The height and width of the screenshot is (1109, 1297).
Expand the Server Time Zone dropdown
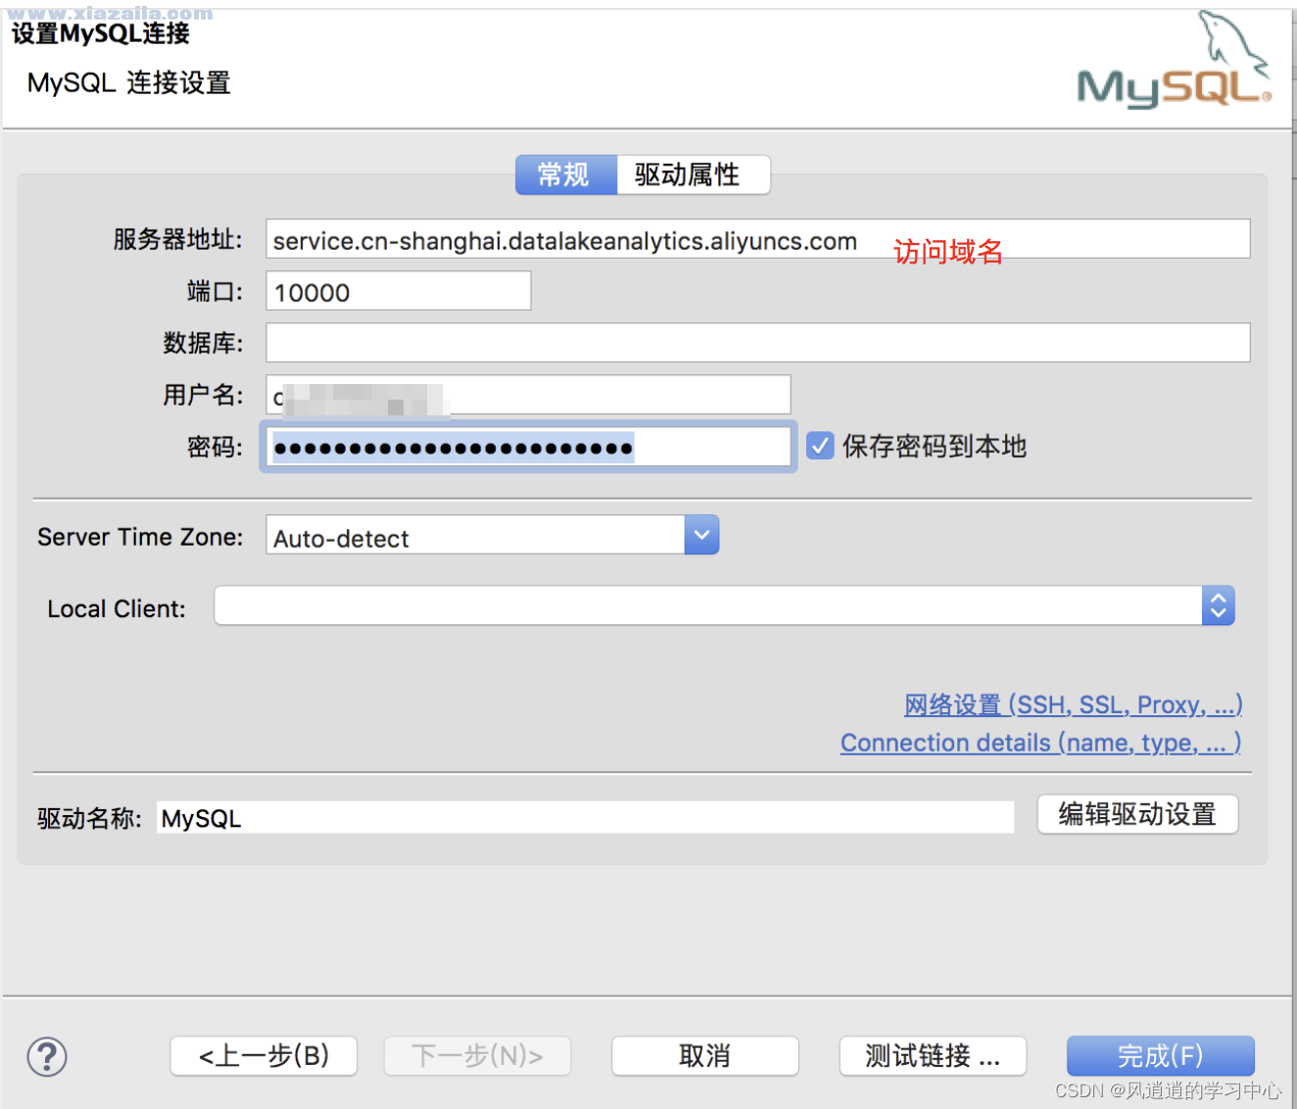coord(701,535)
